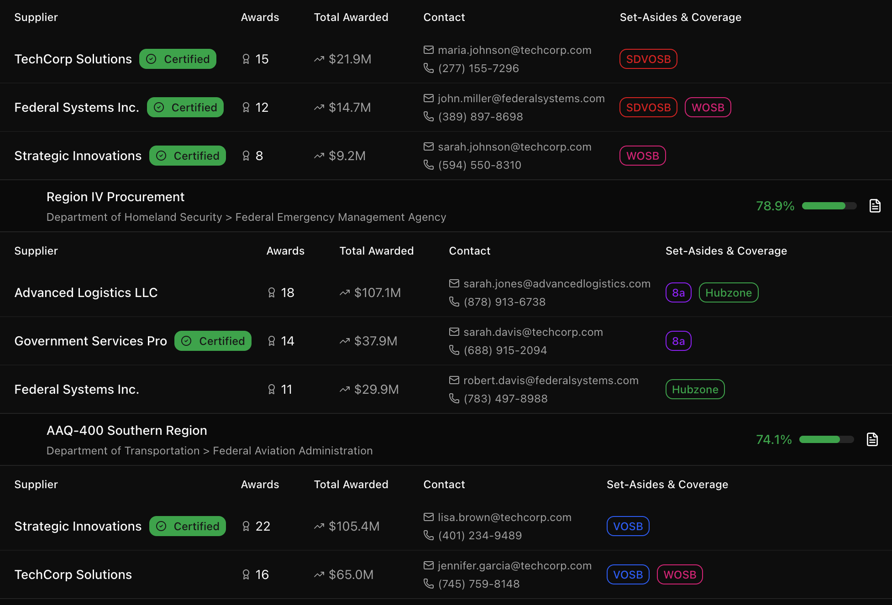Viewport: 892px width, 605px height.
Task: Sort by Total Awarded column header in top table
Action: coord(351,17)
